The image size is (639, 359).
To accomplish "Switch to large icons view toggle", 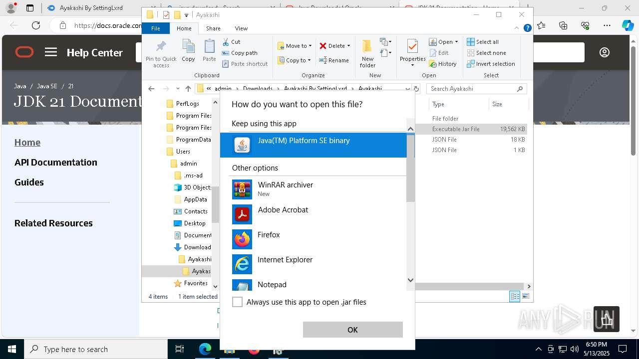I will 525,296.
